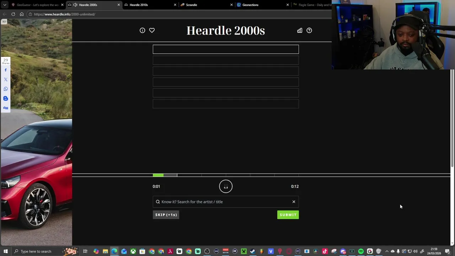The image size is (455, 256).
Task: Share via Blogger icon in side bar
Action: click(5, 98)
